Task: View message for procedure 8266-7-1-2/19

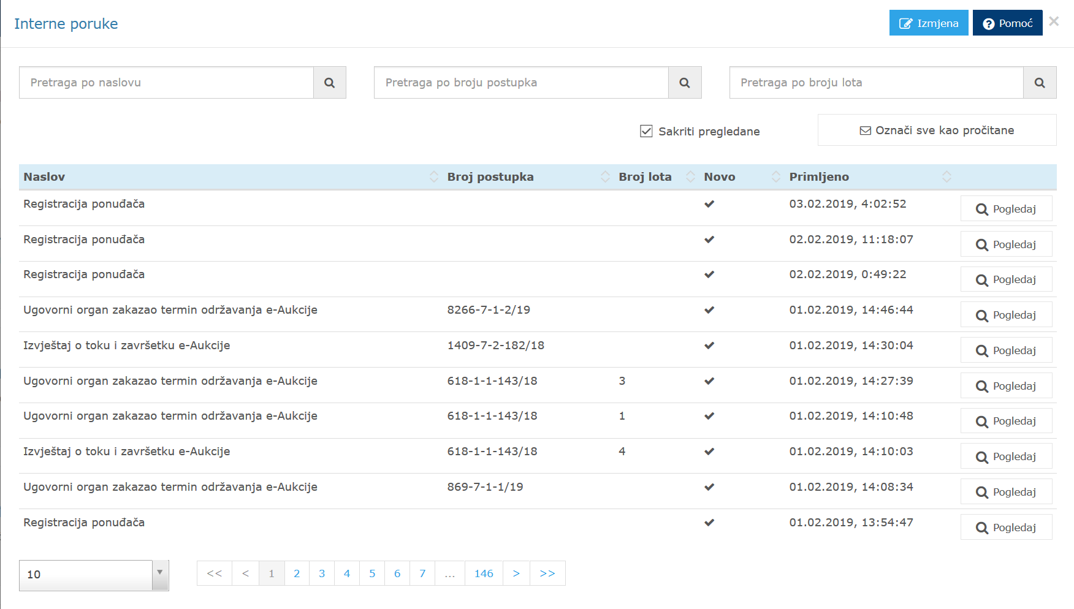Action: (x=1005, y=315)
